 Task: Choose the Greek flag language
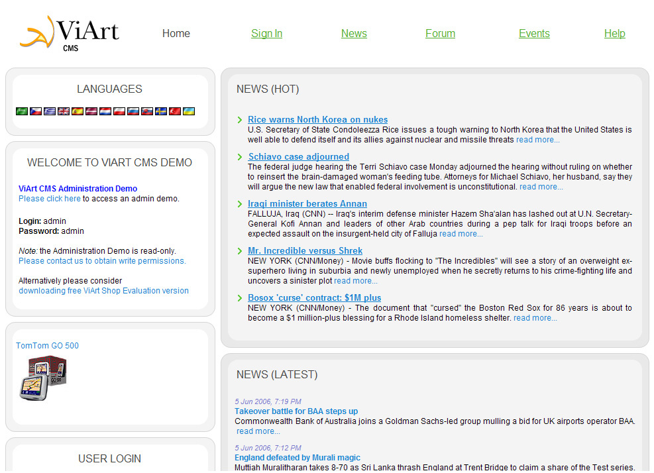coord(50,111)
